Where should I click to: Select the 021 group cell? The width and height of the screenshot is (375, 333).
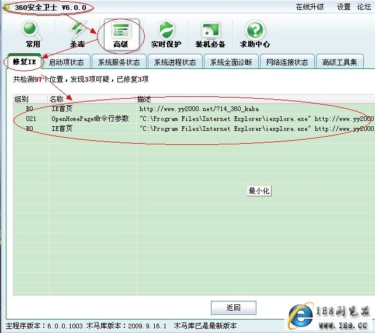(31, 119)
